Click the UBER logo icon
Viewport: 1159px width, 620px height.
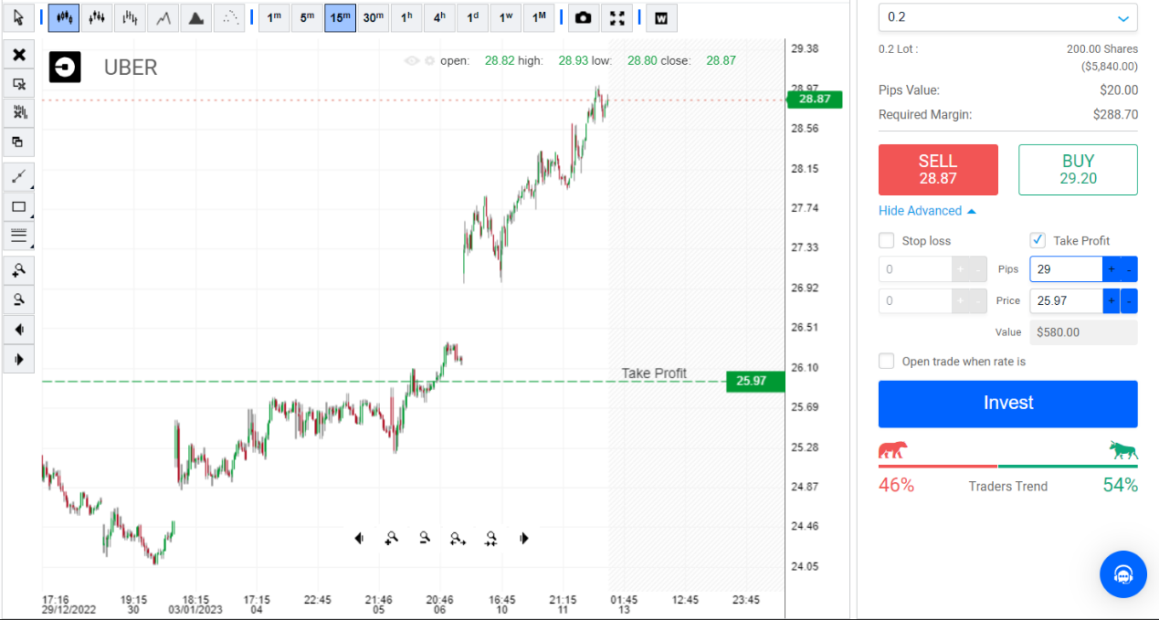(x=65, y=67)
